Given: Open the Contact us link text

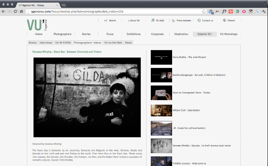Looking at the screenshot, I should 208,20.
